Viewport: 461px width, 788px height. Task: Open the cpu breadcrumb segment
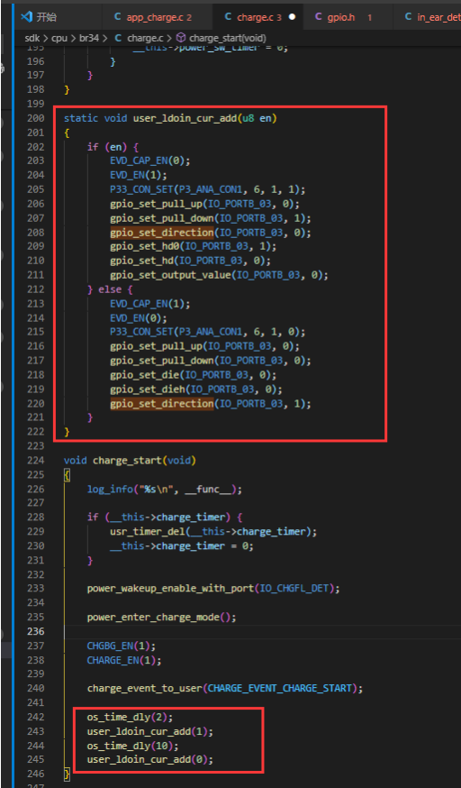pyautogui.click(x=59, y=38)
